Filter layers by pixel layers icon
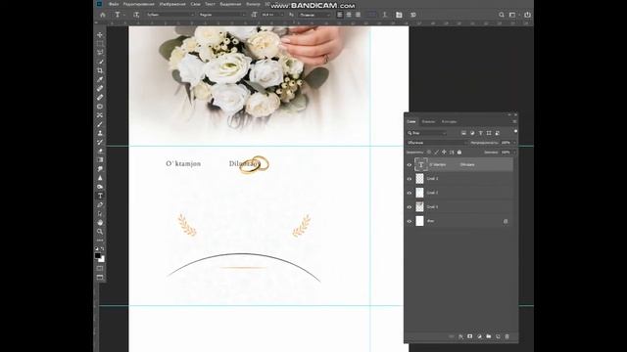 (x=463, y=133)
